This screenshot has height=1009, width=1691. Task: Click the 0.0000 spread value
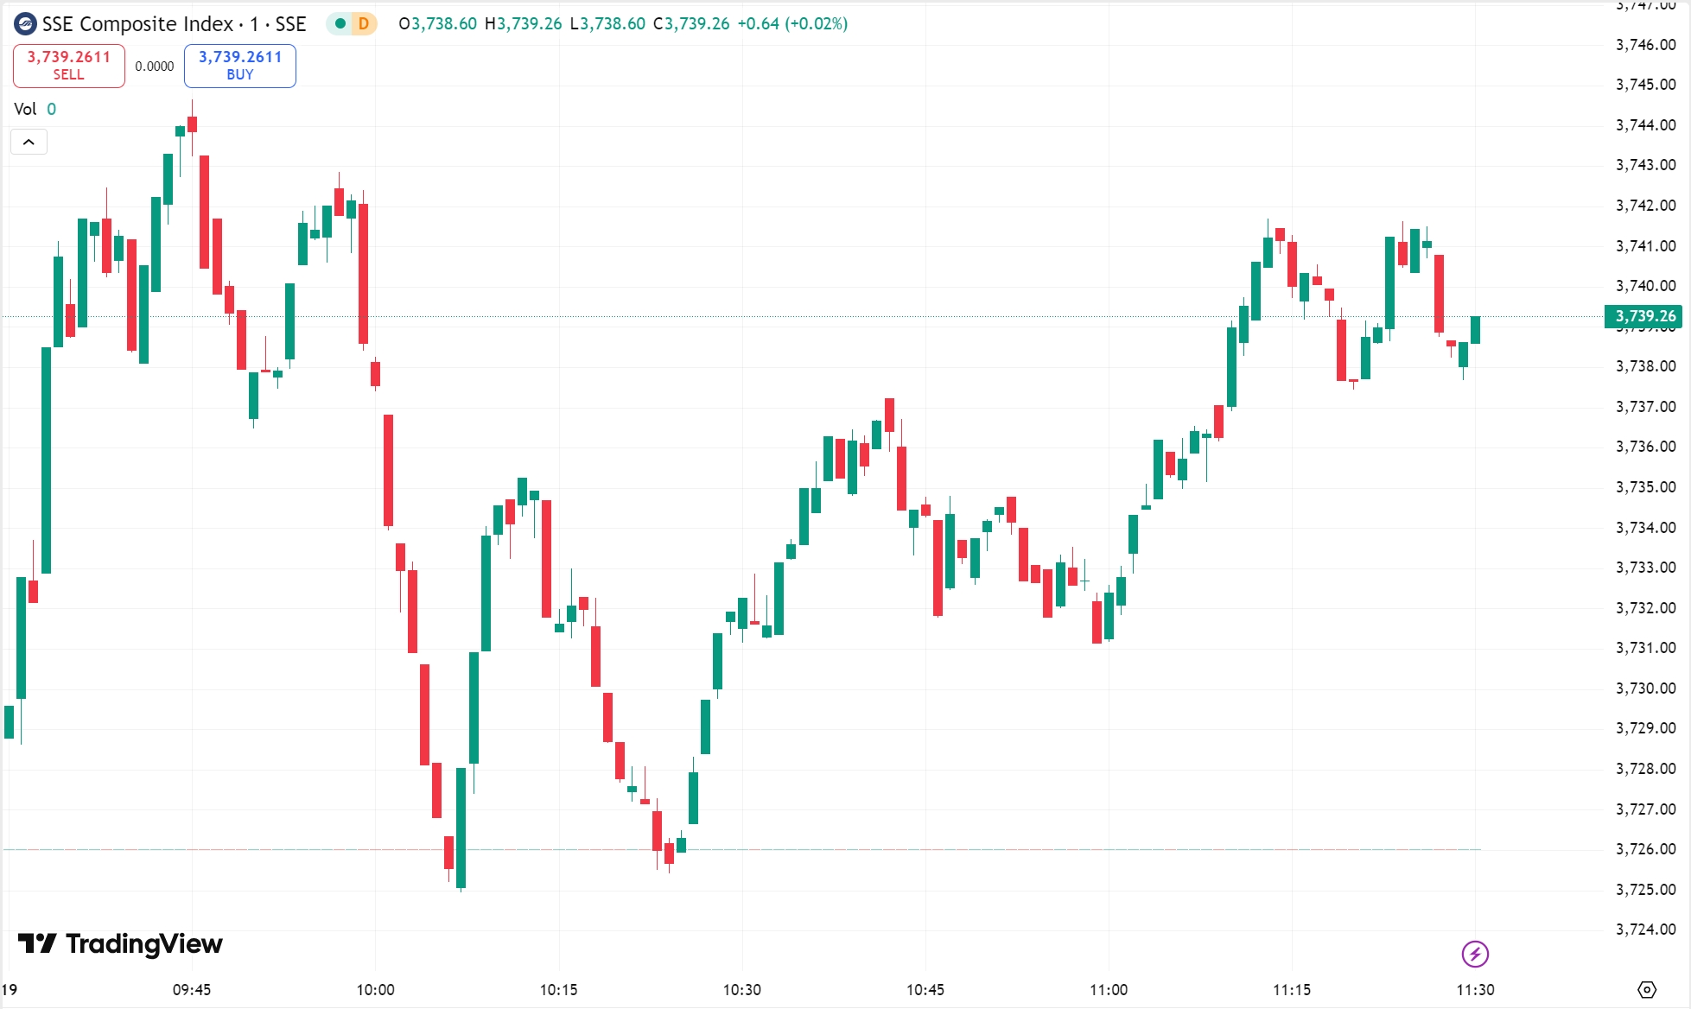155,67
